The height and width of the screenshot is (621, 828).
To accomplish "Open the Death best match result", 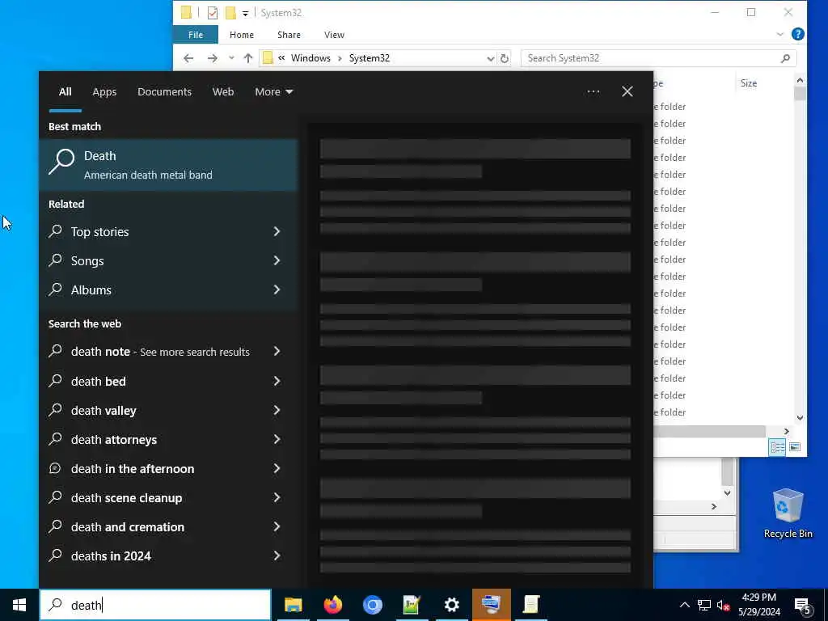I will pos(168,165).
